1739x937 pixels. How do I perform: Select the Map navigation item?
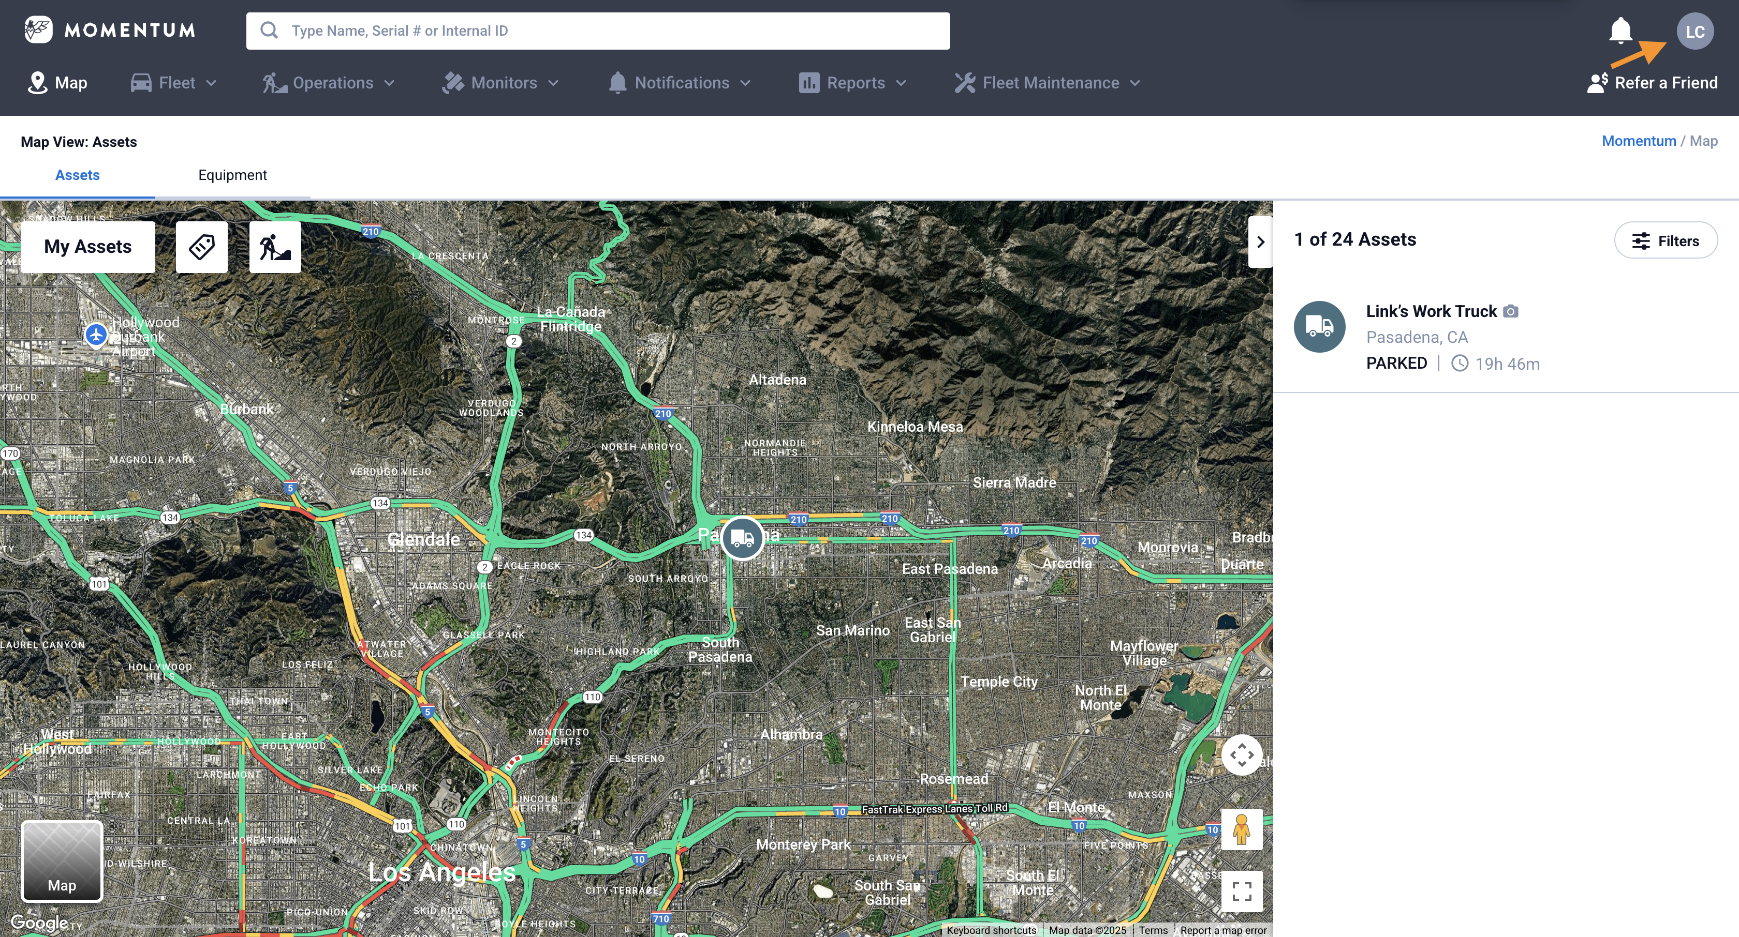(58, 83)
